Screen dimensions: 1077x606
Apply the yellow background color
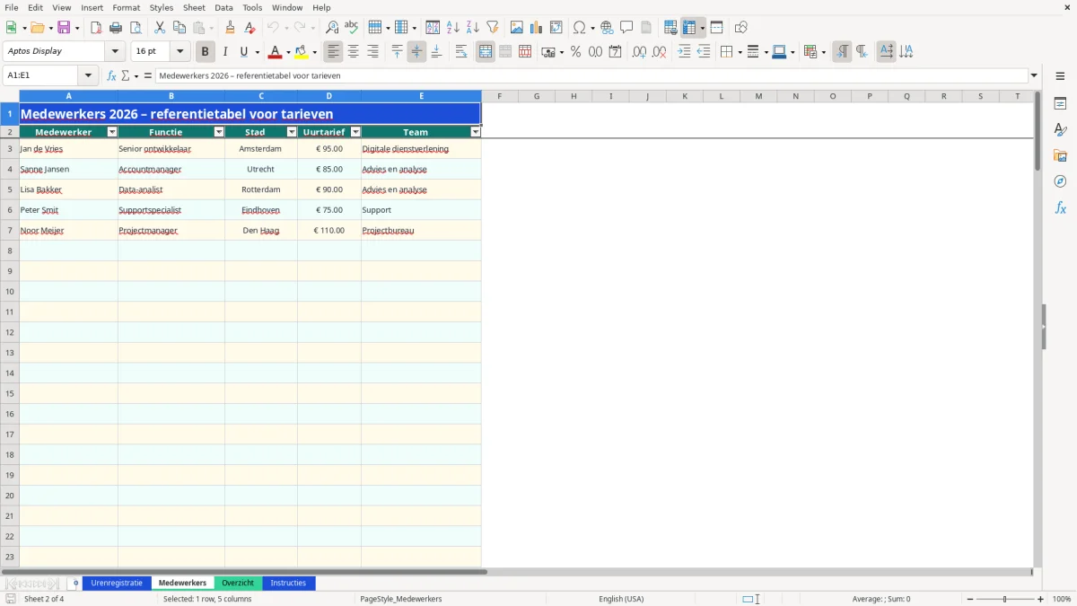tap(302, 52)
